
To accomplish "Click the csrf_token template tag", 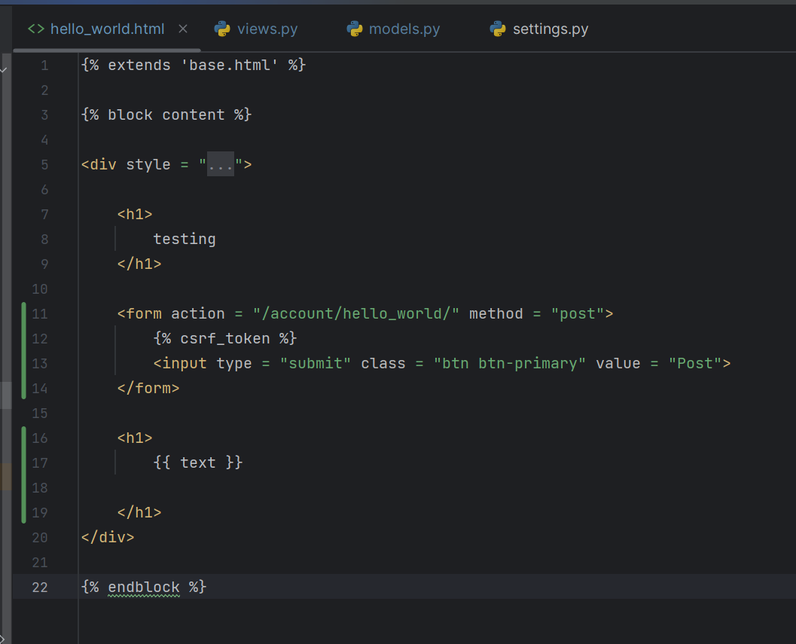I will pos(225,338).
